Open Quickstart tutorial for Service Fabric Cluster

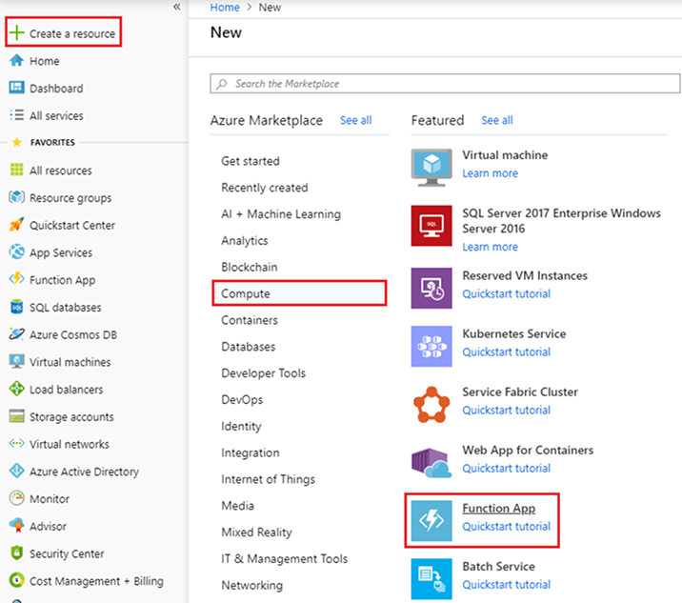click(507, 411)
